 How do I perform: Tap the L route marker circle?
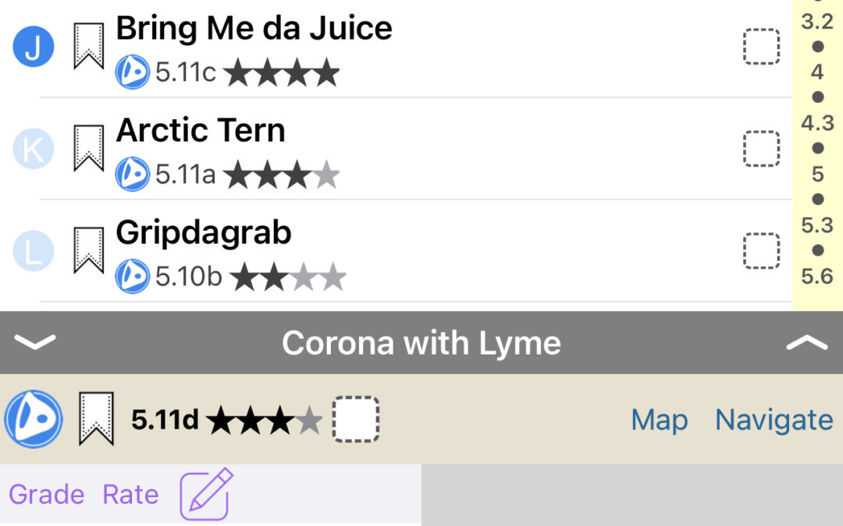point(34,251)
